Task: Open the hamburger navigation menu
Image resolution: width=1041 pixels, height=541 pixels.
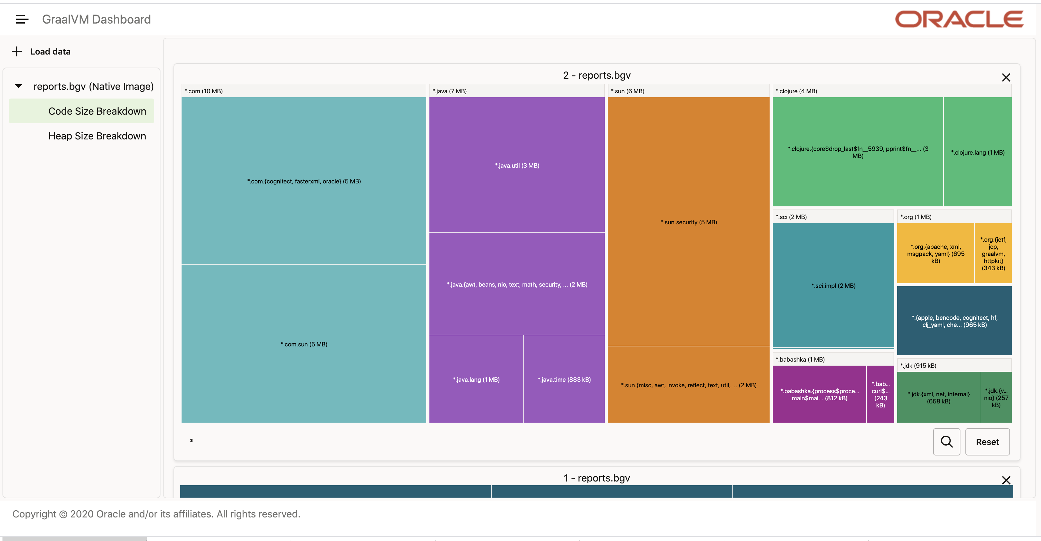Action: (22, 19)
